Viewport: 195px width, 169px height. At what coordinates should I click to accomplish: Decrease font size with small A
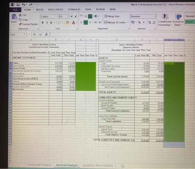tap(75, 16)
